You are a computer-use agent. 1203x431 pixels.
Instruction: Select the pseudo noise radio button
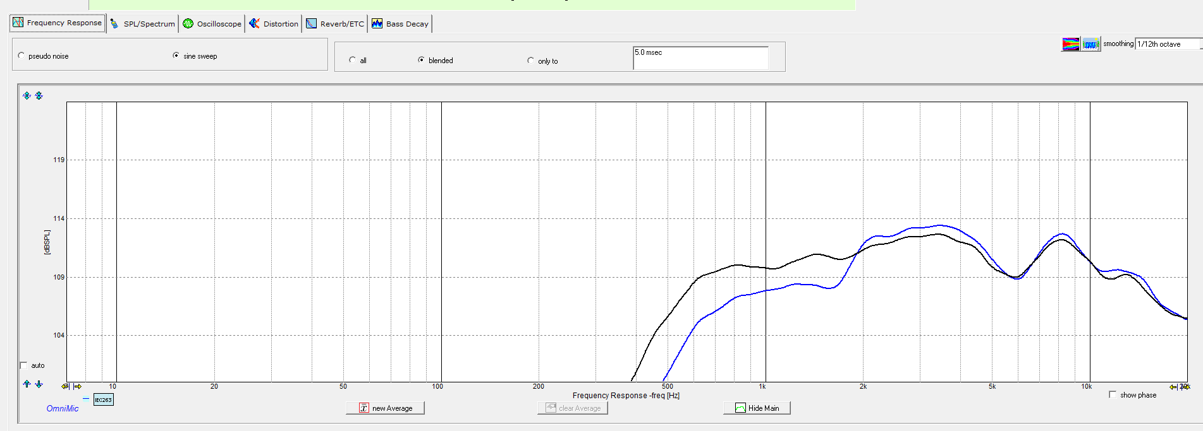(x=21, y=56)
